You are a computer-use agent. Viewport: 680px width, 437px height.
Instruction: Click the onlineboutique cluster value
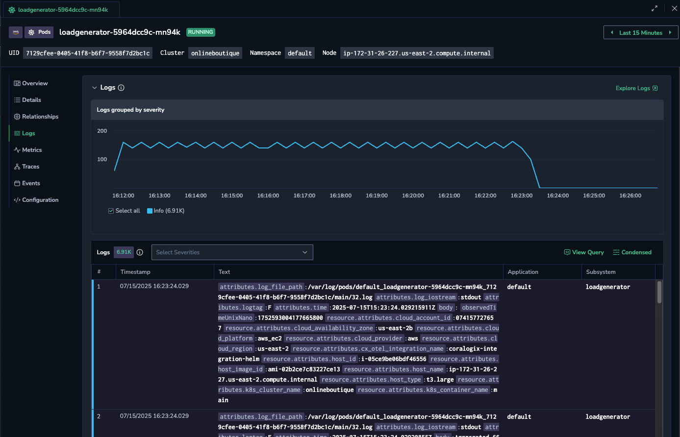click(215, 53)
